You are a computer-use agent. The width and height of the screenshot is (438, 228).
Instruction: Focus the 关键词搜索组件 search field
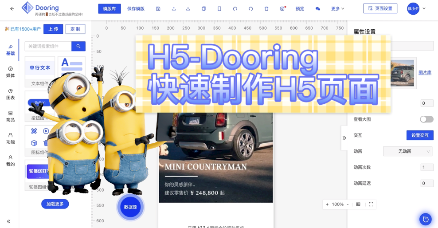[x=48, y=46]
